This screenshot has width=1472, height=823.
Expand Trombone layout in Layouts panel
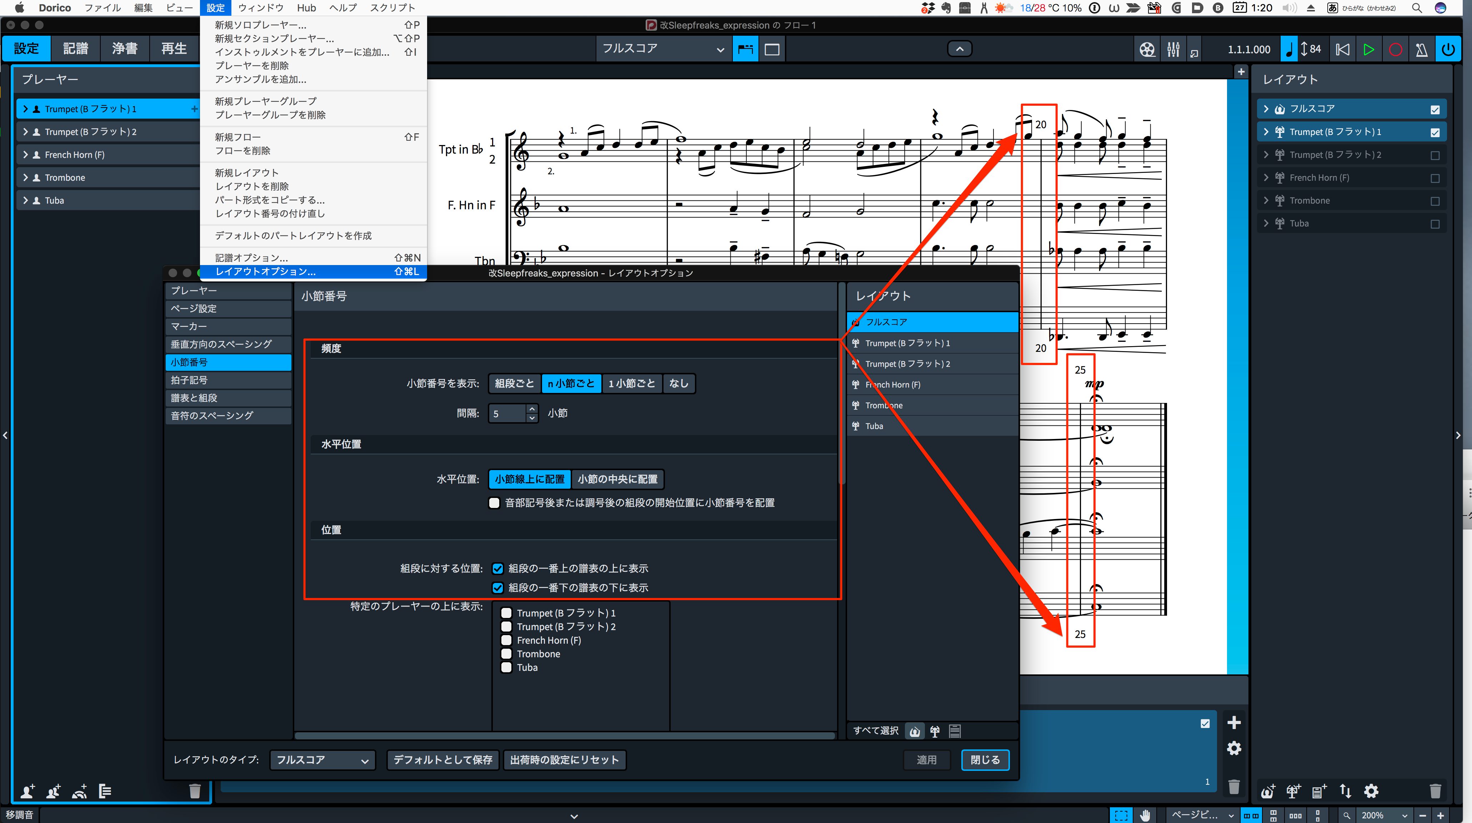pyautogui.click(x=1266, y=201)
